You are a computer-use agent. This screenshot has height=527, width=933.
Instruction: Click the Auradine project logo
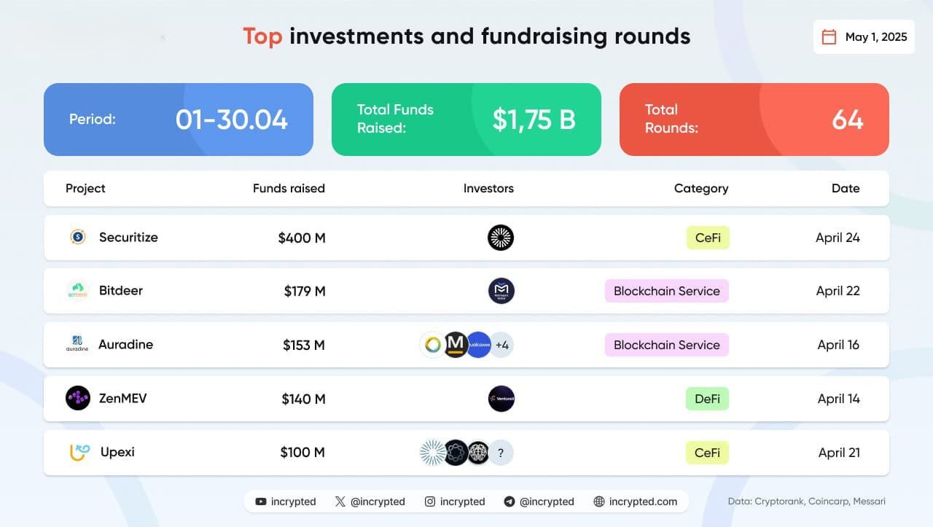[x=77, y=344]
